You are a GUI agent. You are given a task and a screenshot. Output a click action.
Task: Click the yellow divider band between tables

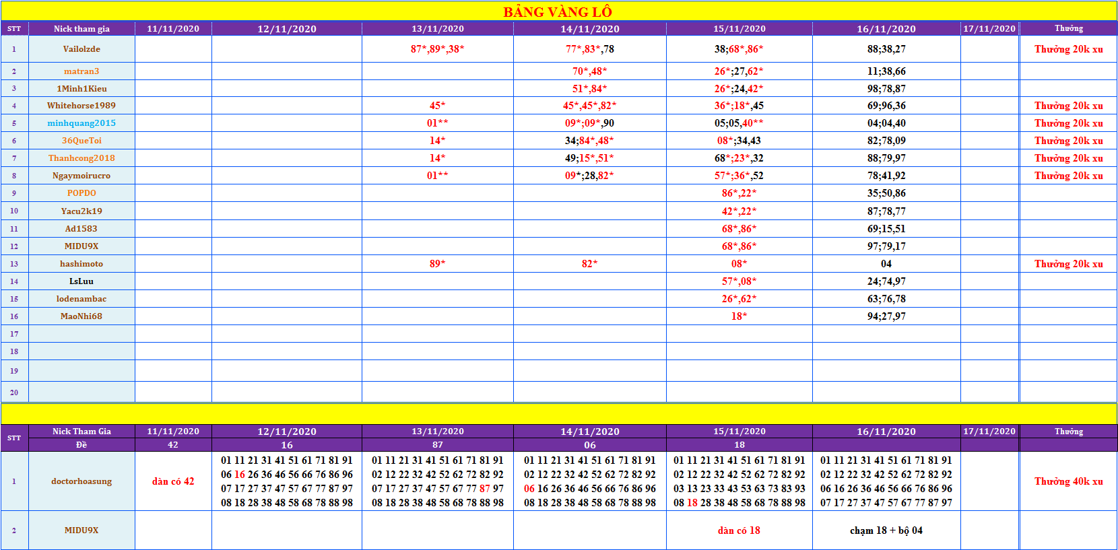coord(558,413)
